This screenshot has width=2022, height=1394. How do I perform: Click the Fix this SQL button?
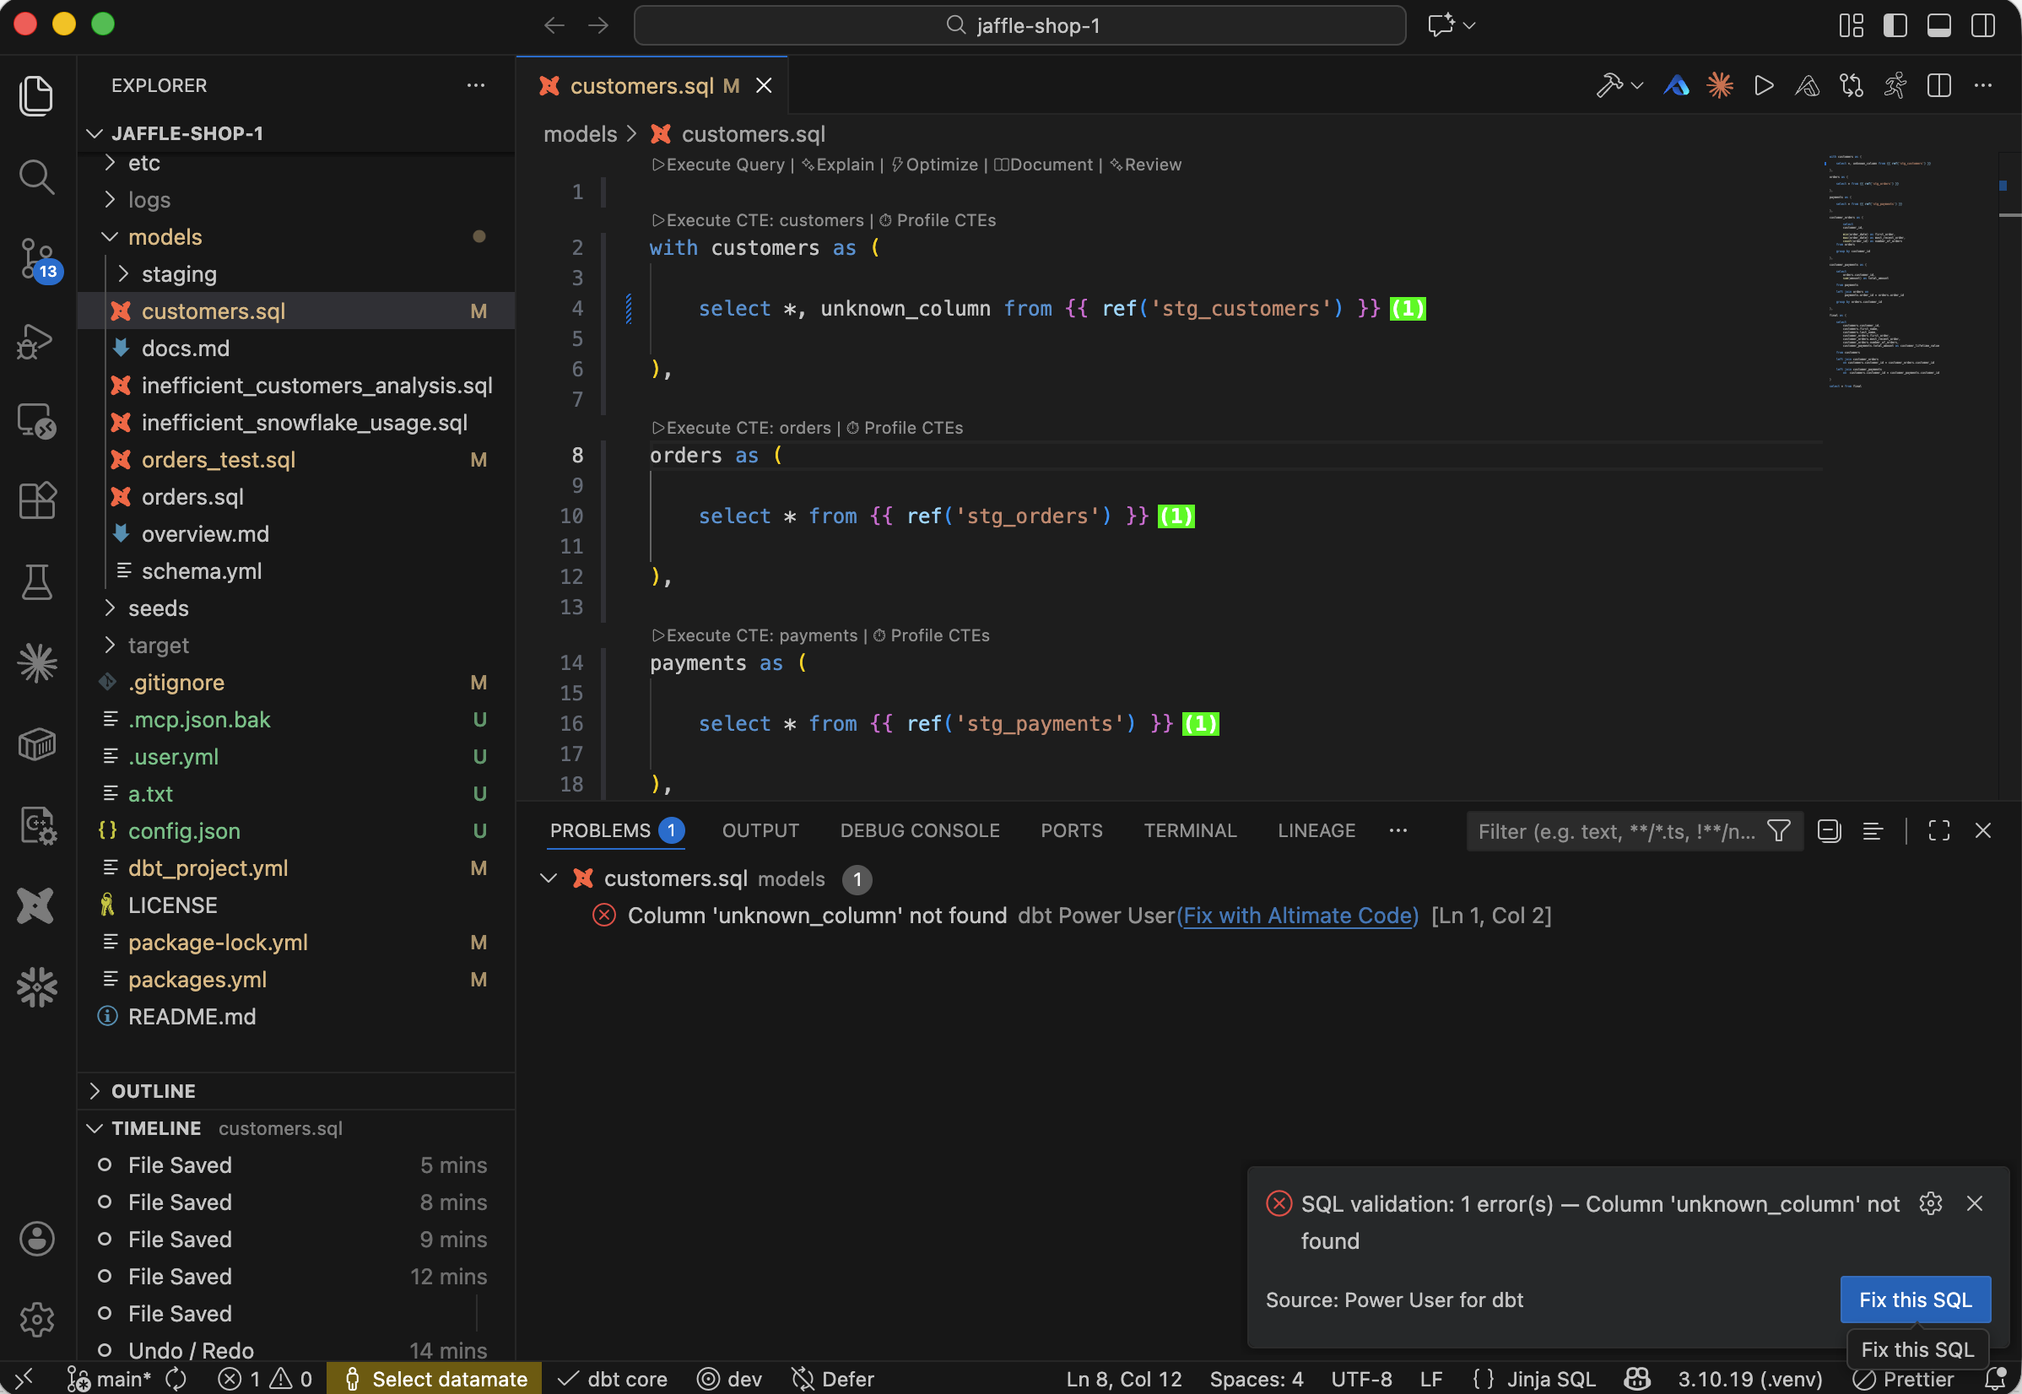pyautogui.click(x=1915, y=1299)
